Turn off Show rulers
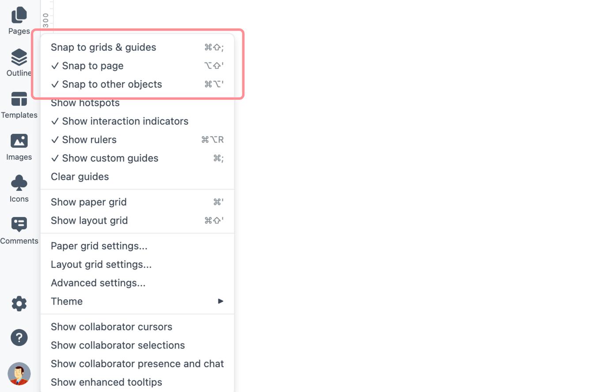 point(89,139)
